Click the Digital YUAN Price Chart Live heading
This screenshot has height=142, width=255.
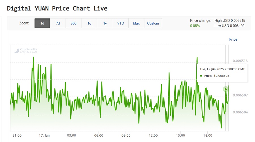point(57,8)
